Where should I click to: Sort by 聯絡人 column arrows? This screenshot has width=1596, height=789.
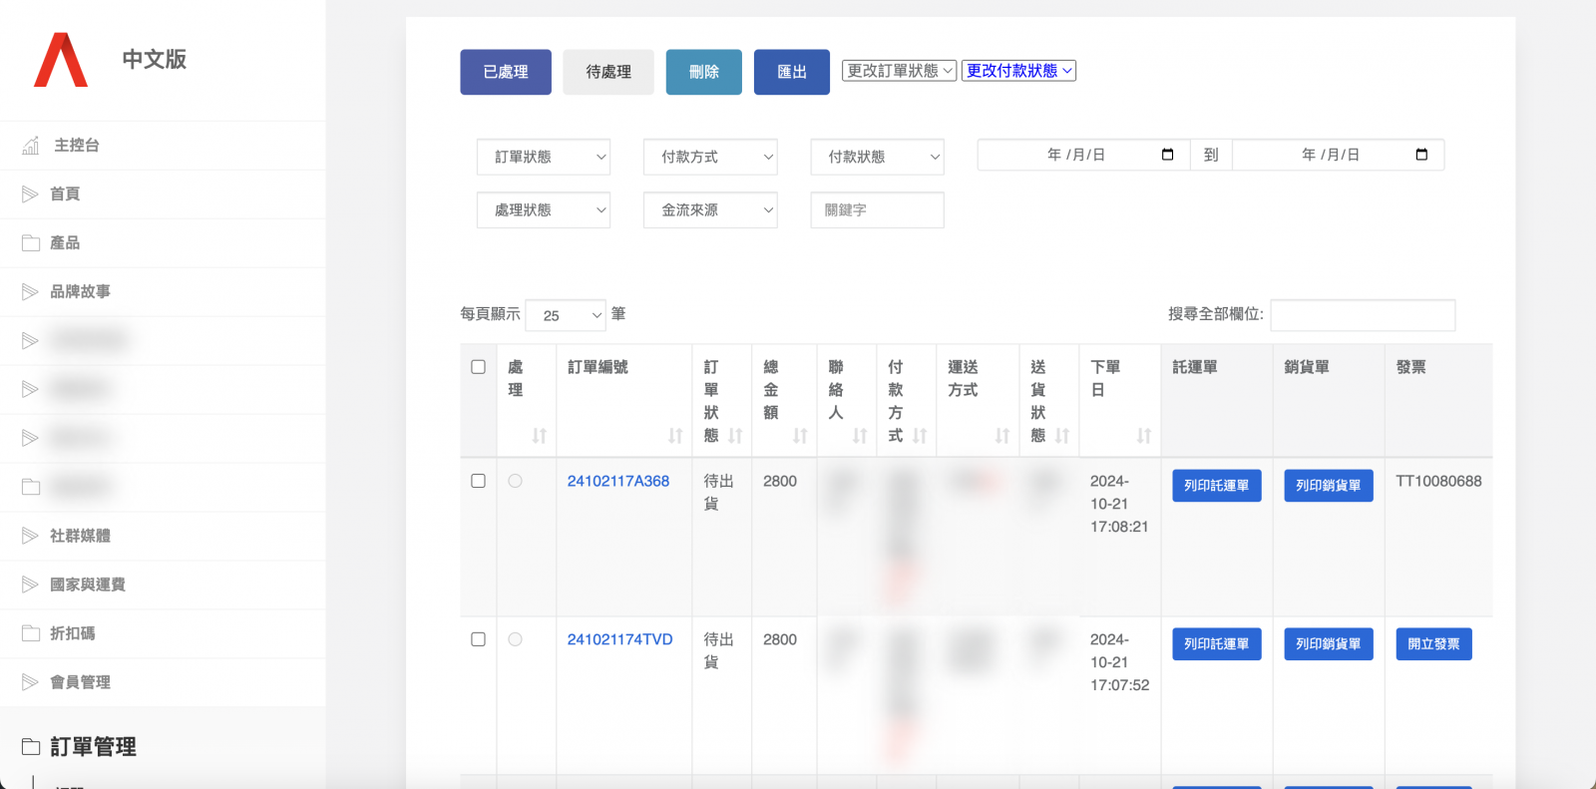[860, 436]
